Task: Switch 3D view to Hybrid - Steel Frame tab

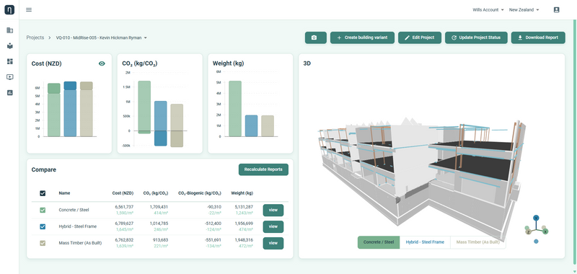Action: point(425,242)
